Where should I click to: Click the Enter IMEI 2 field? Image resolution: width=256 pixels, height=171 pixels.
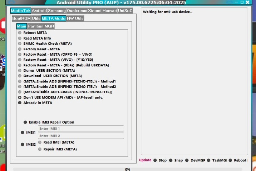coord(81,136)
